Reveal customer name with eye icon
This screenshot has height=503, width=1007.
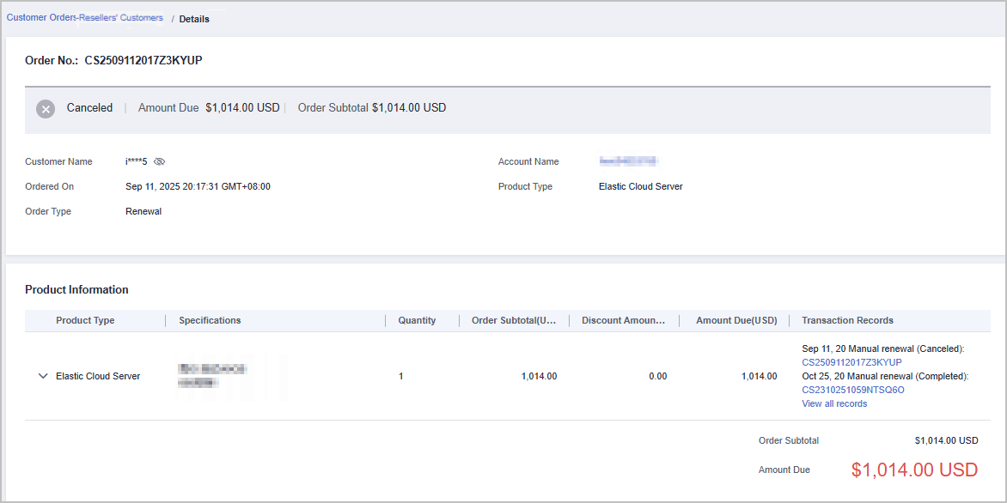[x=159, y=161]
